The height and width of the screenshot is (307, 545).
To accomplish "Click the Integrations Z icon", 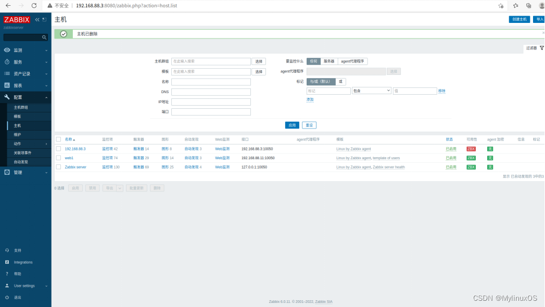I will pyautogui.click(x=7, y=262).
